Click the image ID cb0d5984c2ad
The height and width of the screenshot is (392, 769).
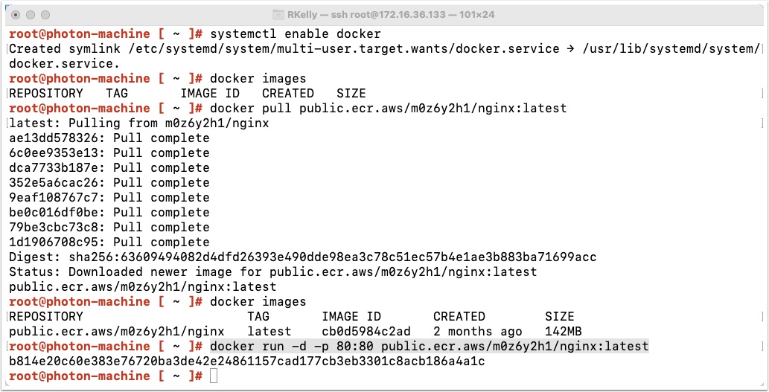[366, 332]
